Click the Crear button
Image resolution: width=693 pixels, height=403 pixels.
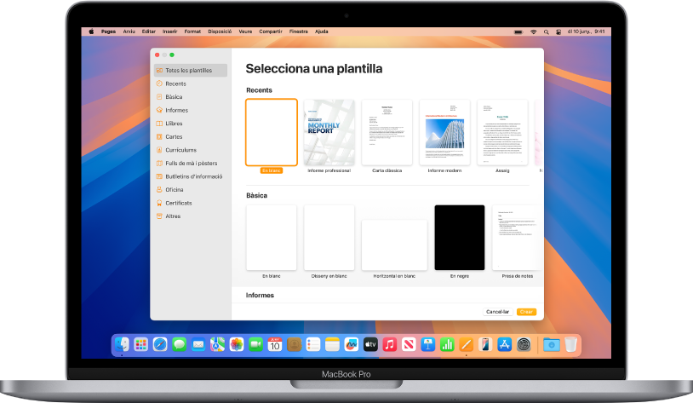coord(526,312)
